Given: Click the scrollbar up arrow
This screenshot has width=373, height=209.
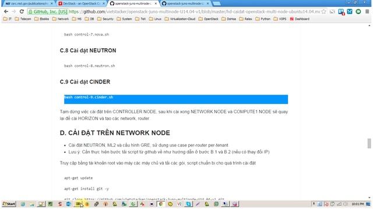Looking at the screenshot, I should pos(369,25).
